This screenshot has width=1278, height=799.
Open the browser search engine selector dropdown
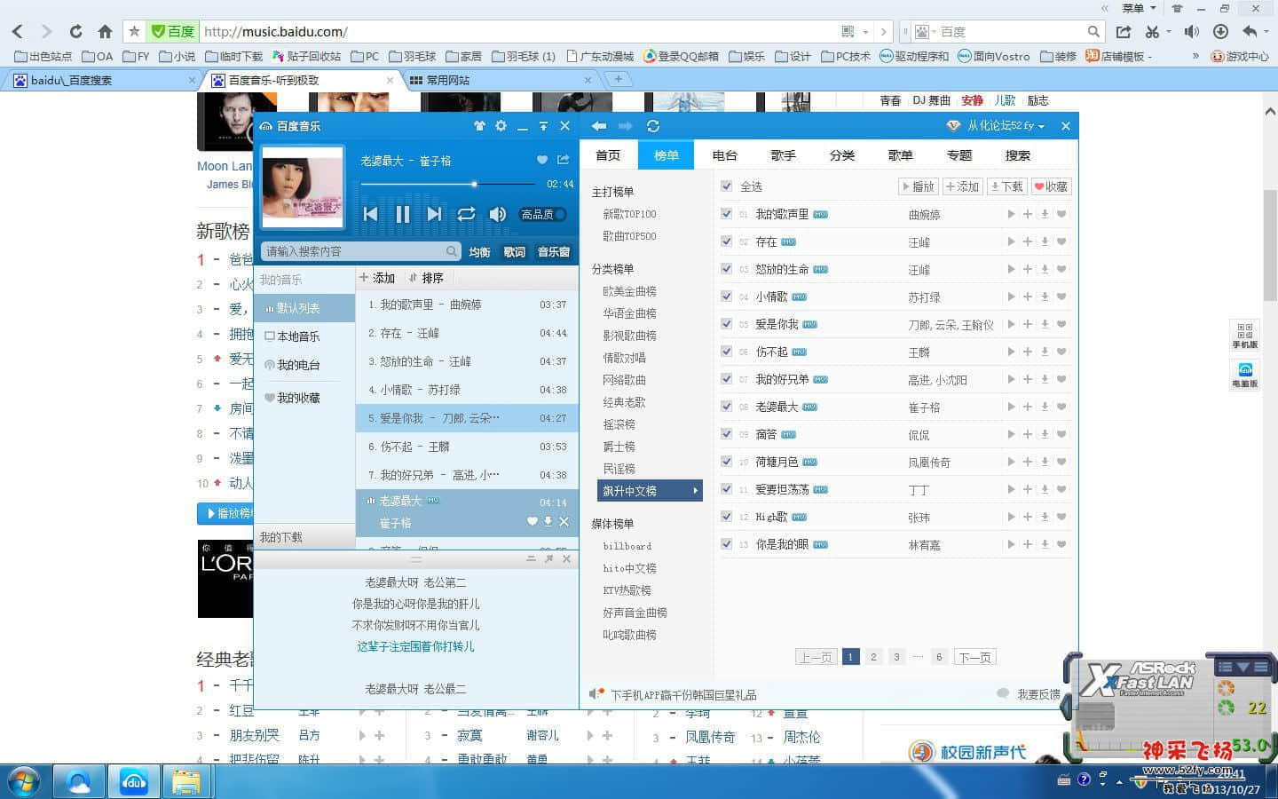pyautogui.click(x=924, y=32)
